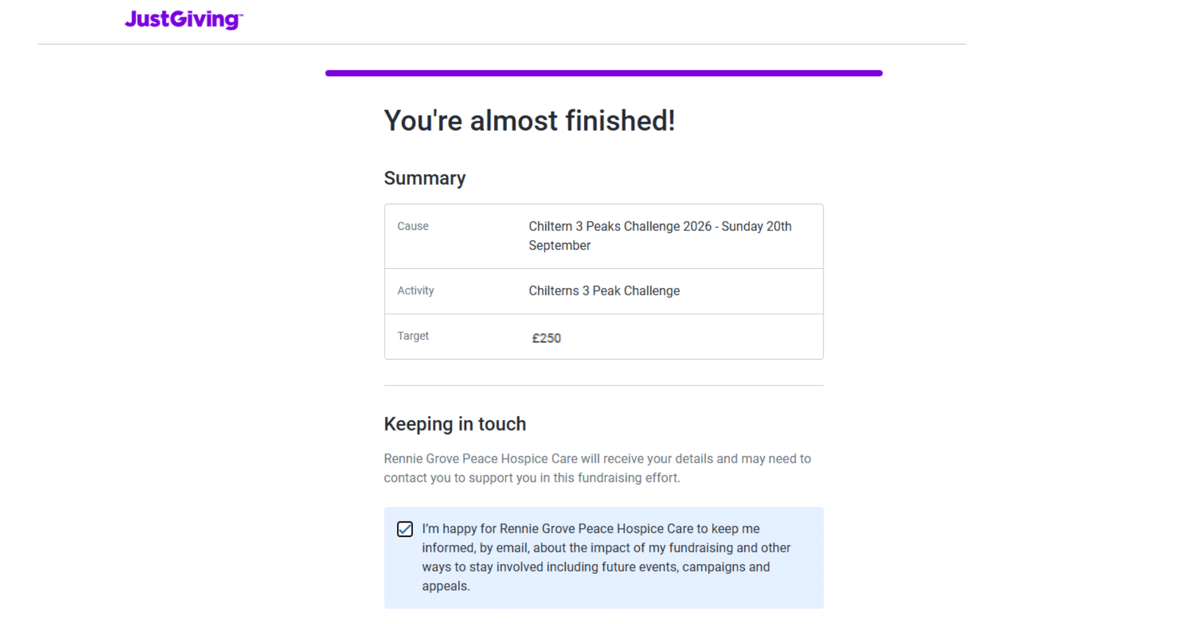Click the JustGiving logo

click(x=184, y=20)
